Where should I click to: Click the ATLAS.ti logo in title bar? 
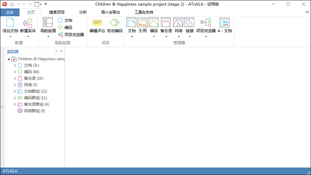click(5, 4)
